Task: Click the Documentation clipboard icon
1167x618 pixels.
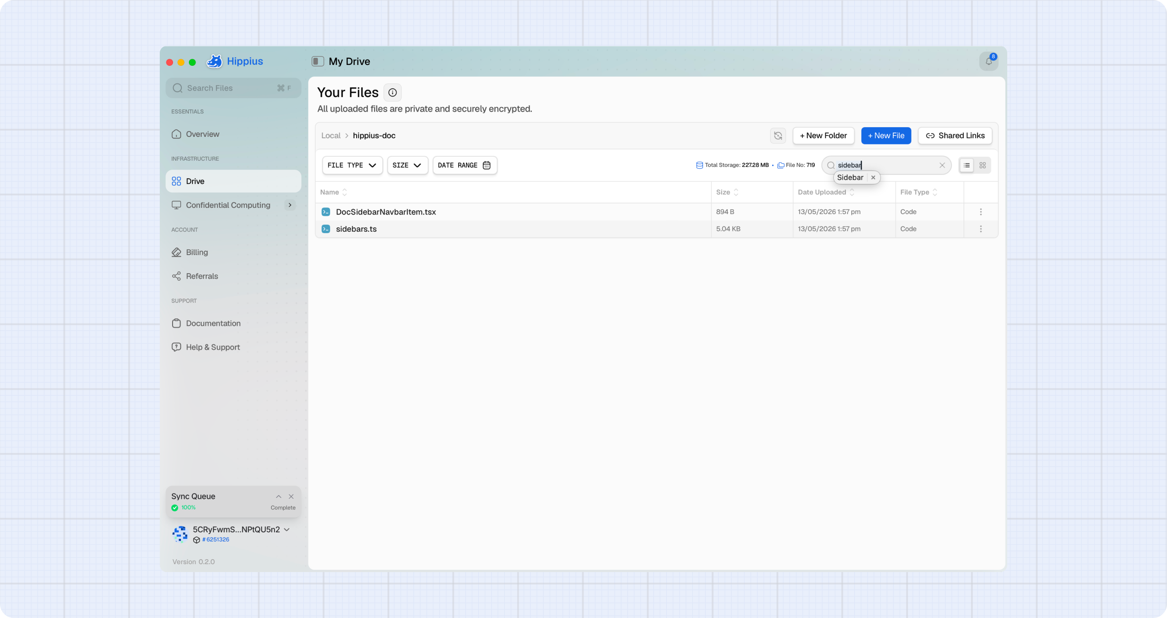Action: click(x=176, y=324)
